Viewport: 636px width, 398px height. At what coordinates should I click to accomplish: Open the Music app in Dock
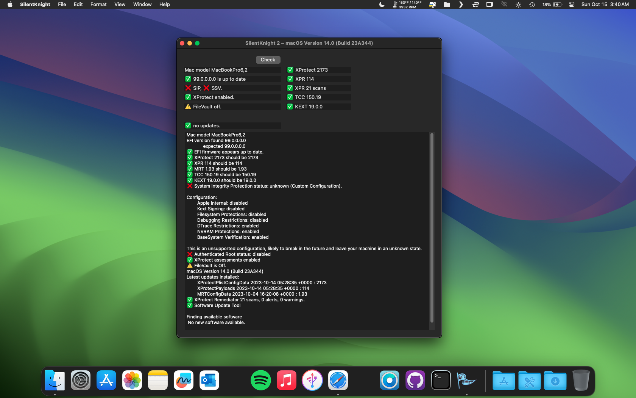287,380
